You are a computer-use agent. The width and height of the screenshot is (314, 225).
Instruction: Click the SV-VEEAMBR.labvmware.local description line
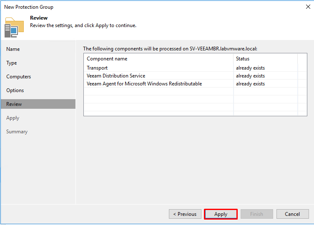tap(170, 49)
